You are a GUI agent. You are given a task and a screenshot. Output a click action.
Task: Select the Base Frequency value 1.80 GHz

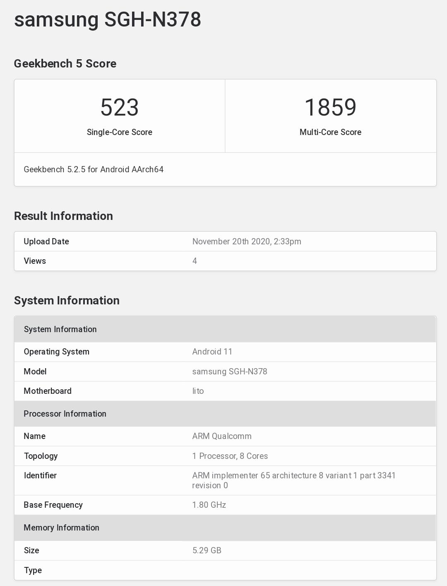point(209,505)
